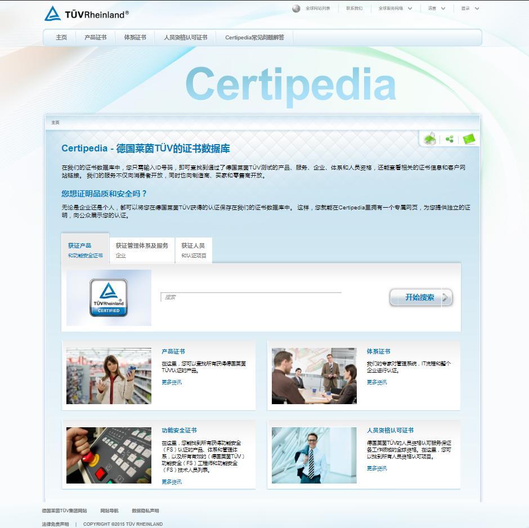Image resolution: width=529 pixels, height=528 pixels.
Task: Click the businessman with jacket thumbnail
Action: (314, 455)
